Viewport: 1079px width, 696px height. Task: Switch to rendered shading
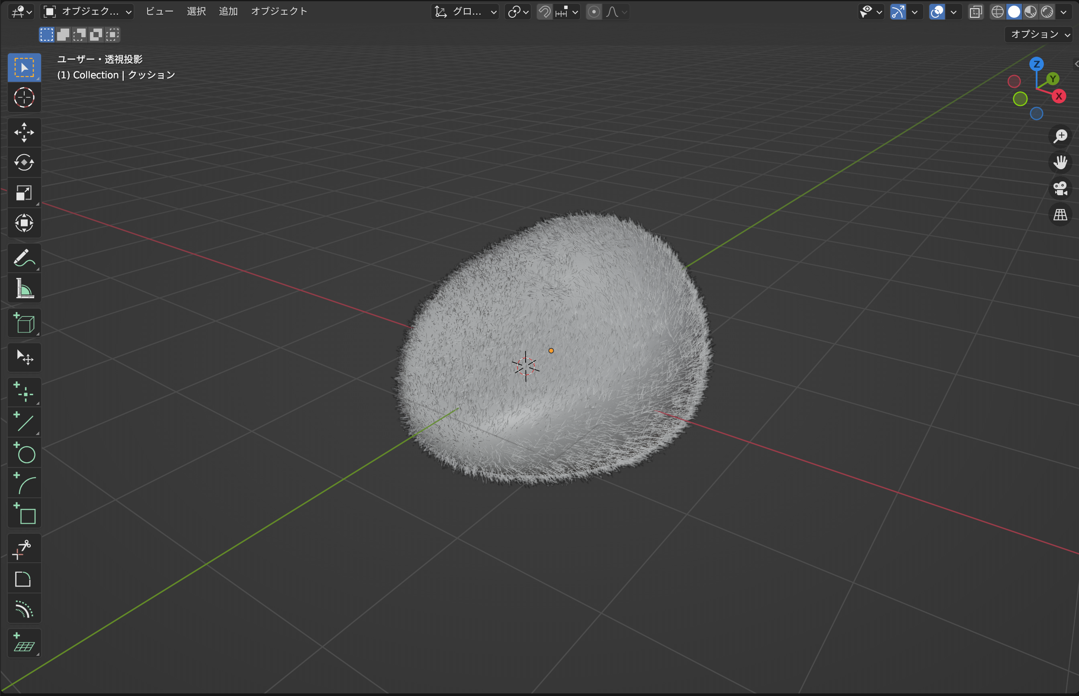pos(1047,12)
